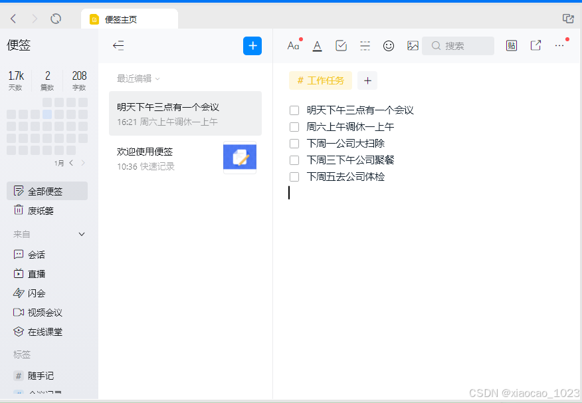Insert a divider line with the dashed-lines icon
This screenshot has height=403, width=582.
pos(365,46)
